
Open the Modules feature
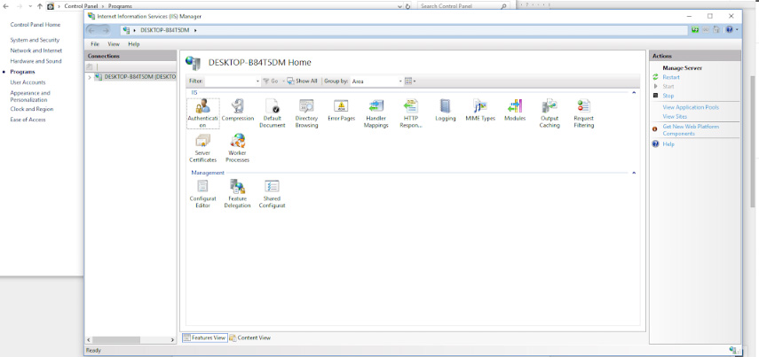pyautogui.click(x=515, y=110)
